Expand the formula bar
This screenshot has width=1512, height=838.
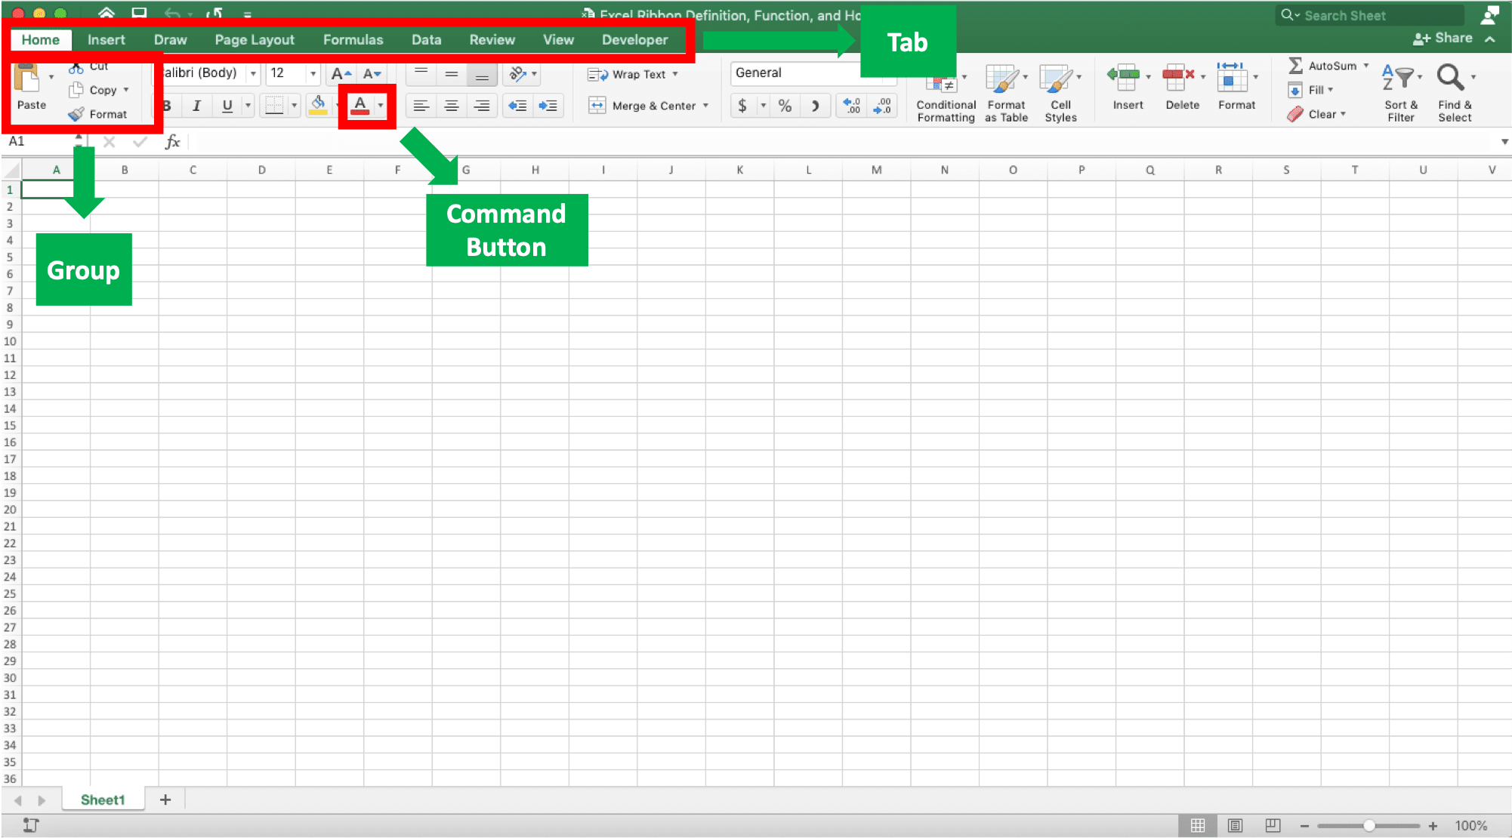[1504, 141]
